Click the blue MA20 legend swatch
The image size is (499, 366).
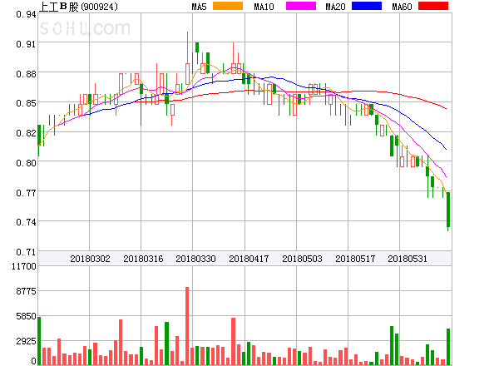367,6
